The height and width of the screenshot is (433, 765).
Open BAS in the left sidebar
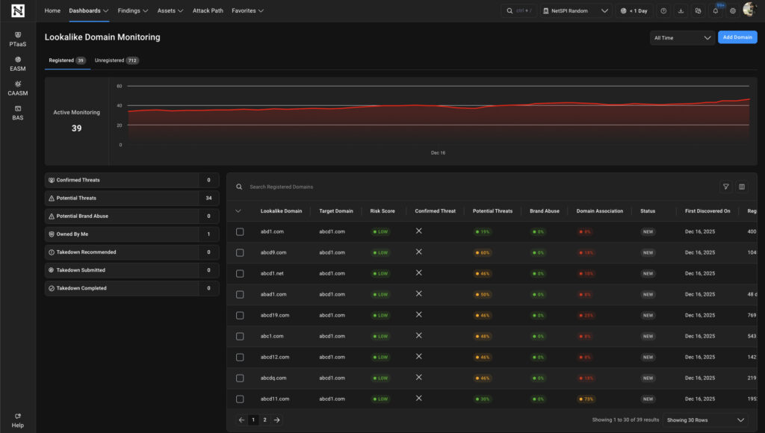[x=18, y=113]
